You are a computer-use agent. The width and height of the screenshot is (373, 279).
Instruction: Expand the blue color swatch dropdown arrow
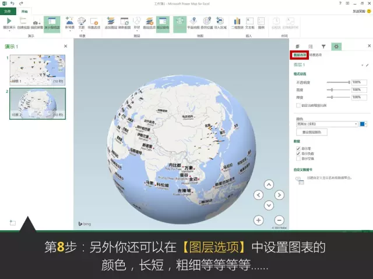point(366,124)
